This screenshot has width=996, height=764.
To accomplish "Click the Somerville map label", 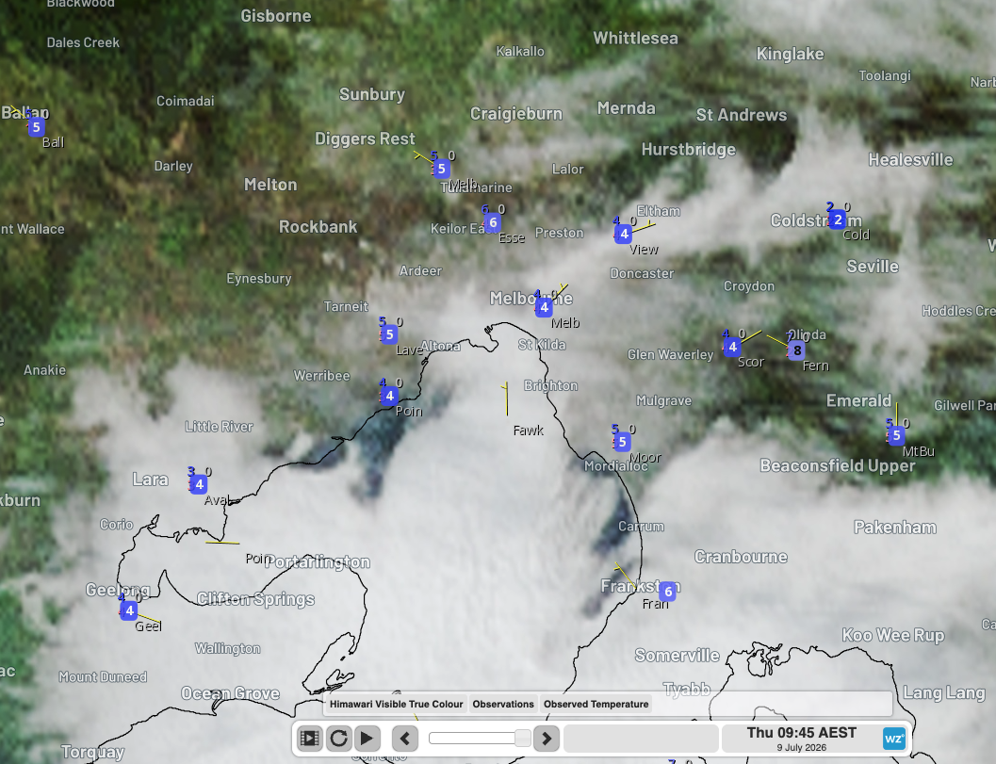I will tap(678, 656).
